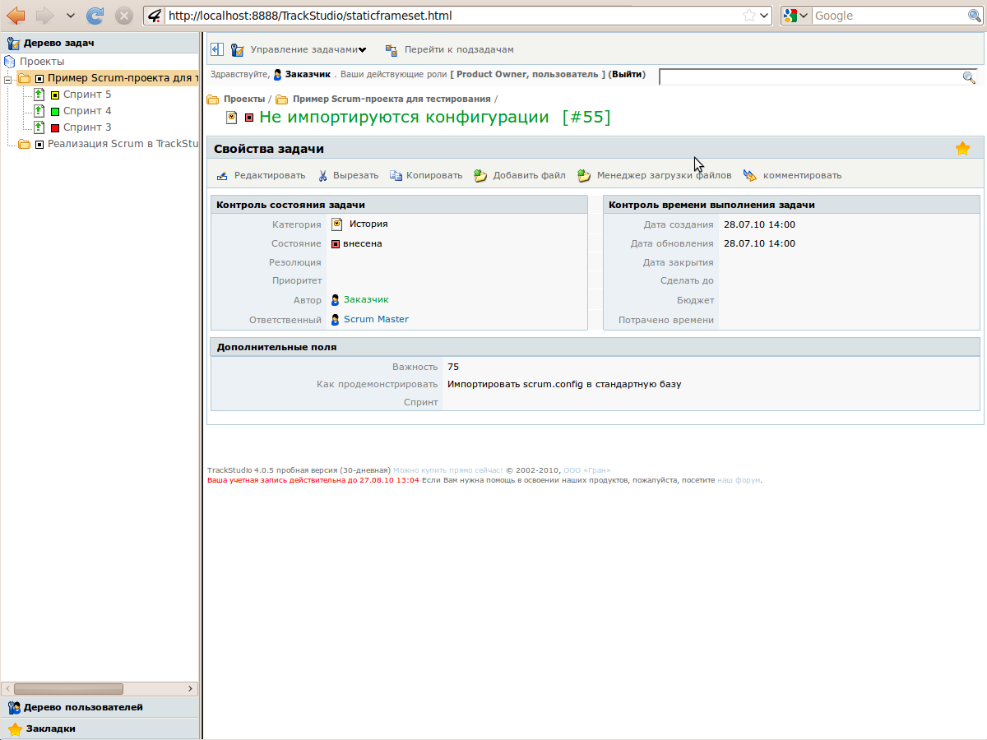Viewport: 987px width, 740px height.
Task: Click the TrackStudio search input field
Action: pos(810,77)
